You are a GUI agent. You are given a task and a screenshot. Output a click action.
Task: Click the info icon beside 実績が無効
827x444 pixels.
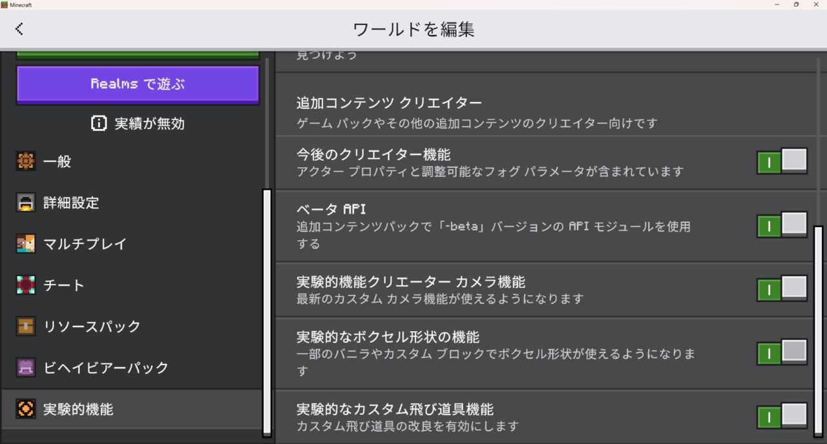99,123
